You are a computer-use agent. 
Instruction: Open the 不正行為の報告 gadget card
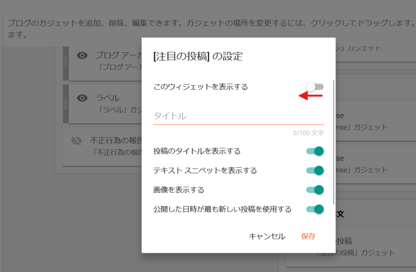(102, 146)
